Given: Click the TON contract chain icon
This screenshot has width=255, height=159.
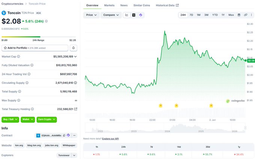Looking at the screenshot, I should [38, 135].
